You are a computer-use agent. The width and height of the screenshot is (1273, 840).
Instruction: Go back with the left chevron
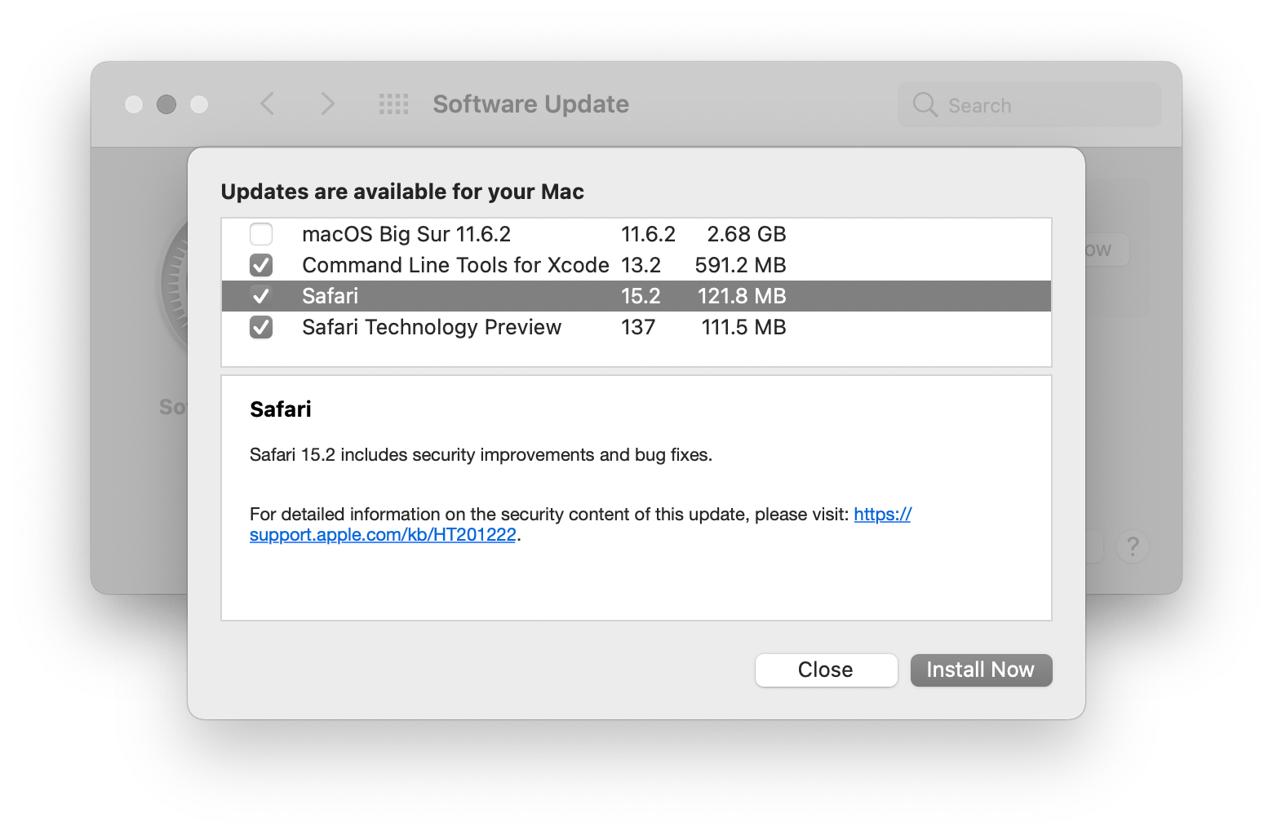click(x=267, y=104)
